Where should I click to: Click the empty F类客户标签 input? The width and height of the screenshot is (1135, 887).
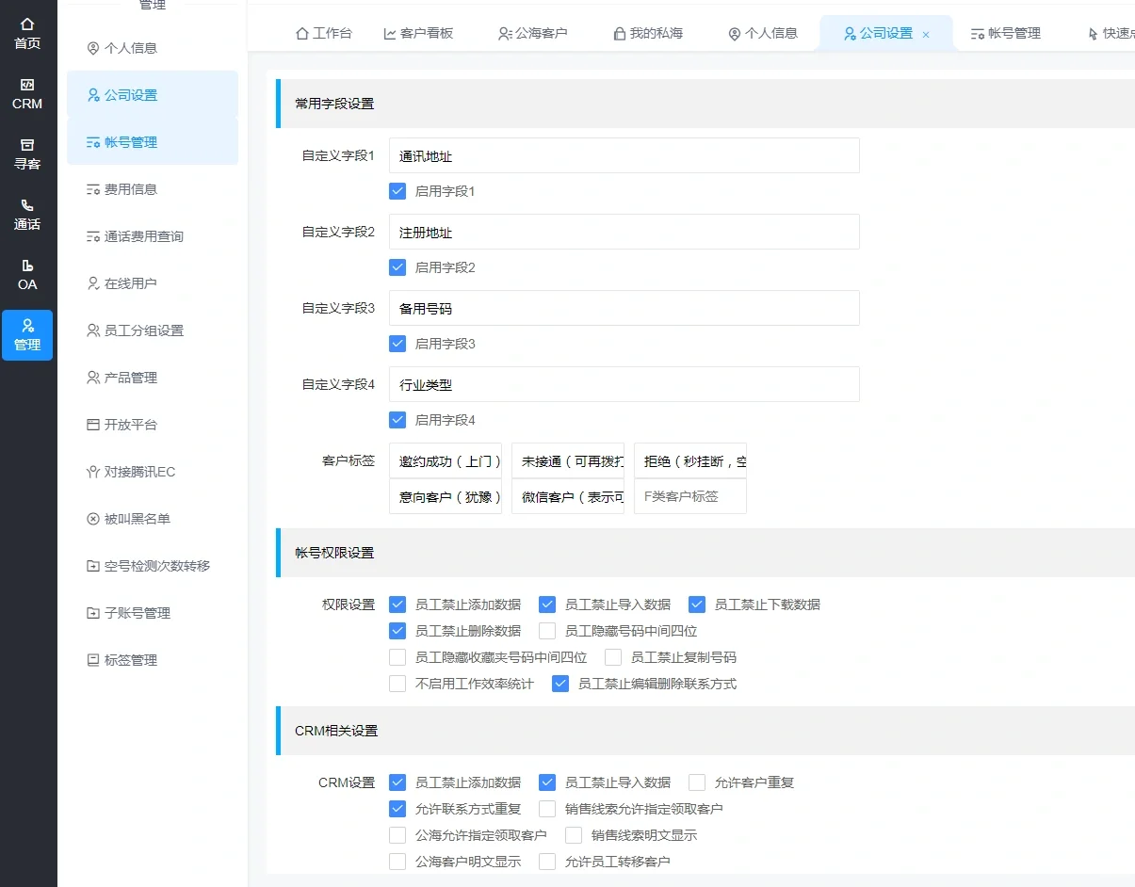click(690, 496)
